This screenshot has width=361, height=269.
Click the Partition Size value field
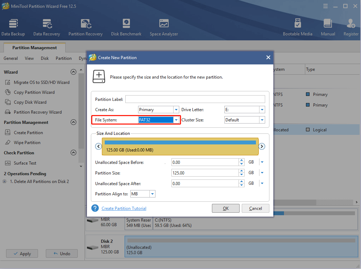coord(205,173)
